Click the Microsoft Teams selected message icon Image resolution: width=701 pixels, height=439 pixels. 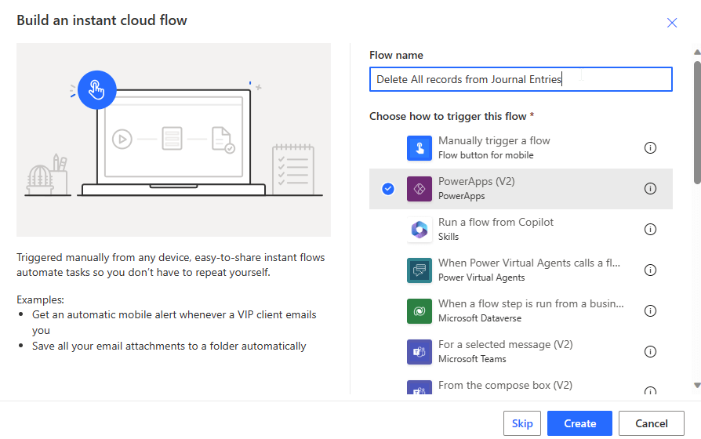coord(420,352)
